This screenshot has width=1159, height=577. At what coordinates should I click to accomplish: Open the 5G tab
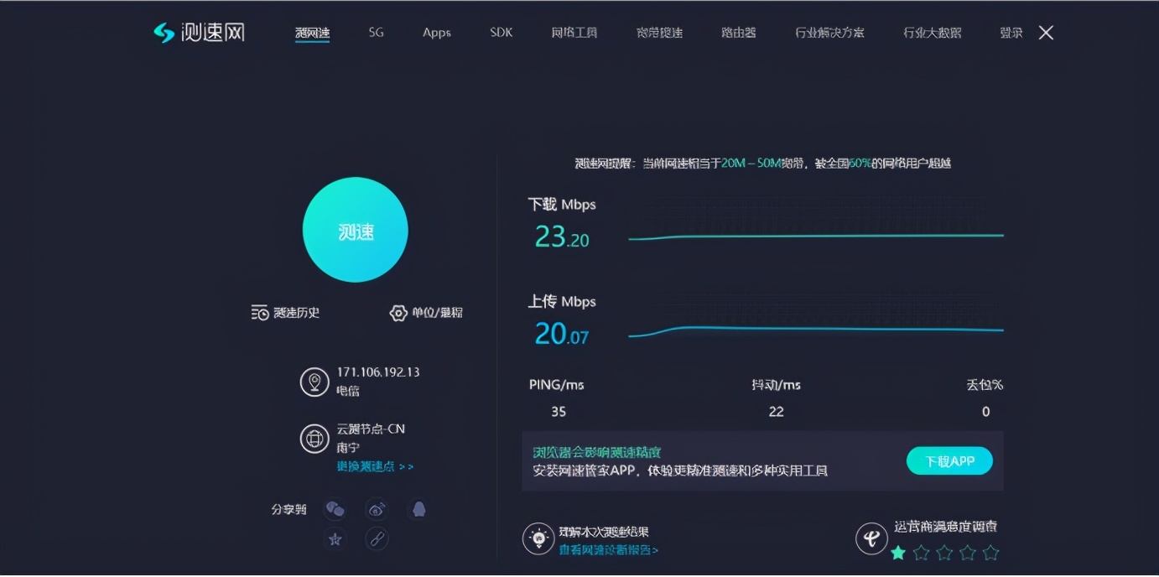[x=376, y=33]
